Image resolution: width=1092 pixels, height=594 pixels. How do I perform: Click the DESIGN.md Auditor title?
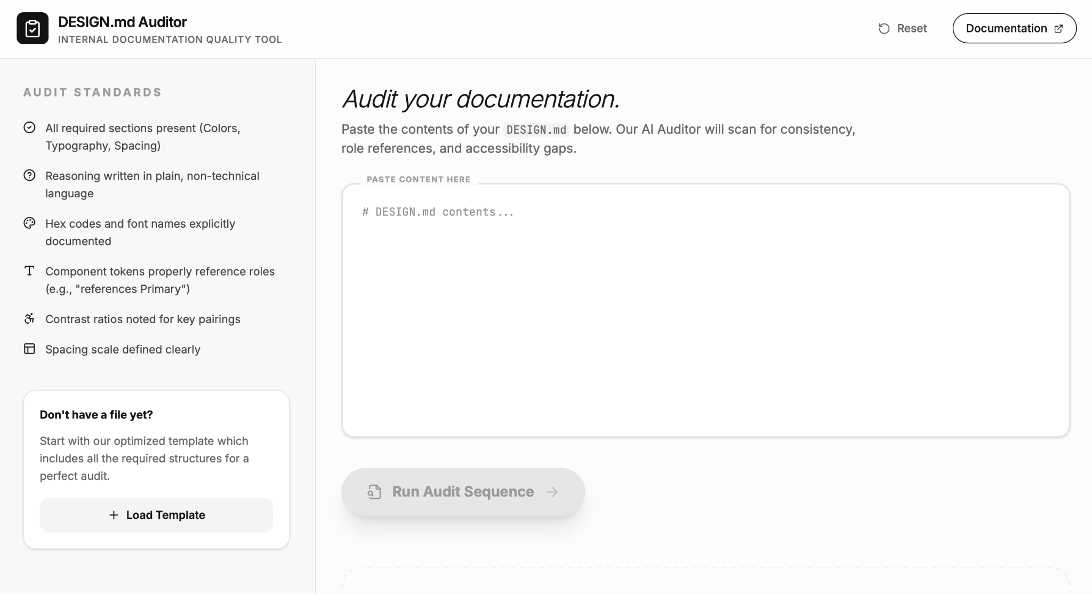123,22
